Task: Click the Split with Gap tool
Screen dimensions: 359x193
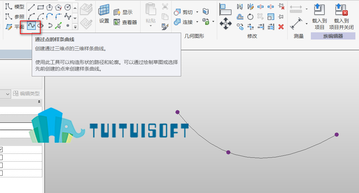Action: [x=271, y=7]
